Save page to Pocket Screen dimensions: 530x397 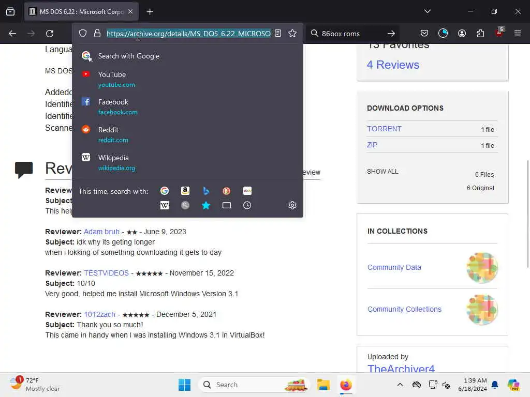424,33
